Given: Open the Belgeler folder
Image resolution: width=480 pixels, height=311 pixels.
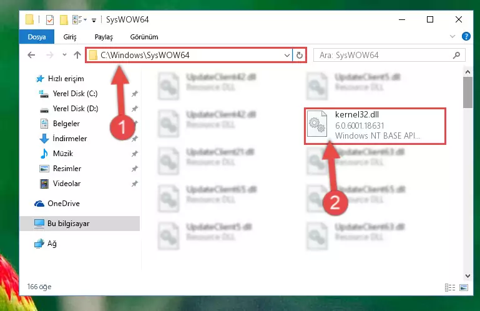Looking at the screenshot, I should tap(66, 124).
